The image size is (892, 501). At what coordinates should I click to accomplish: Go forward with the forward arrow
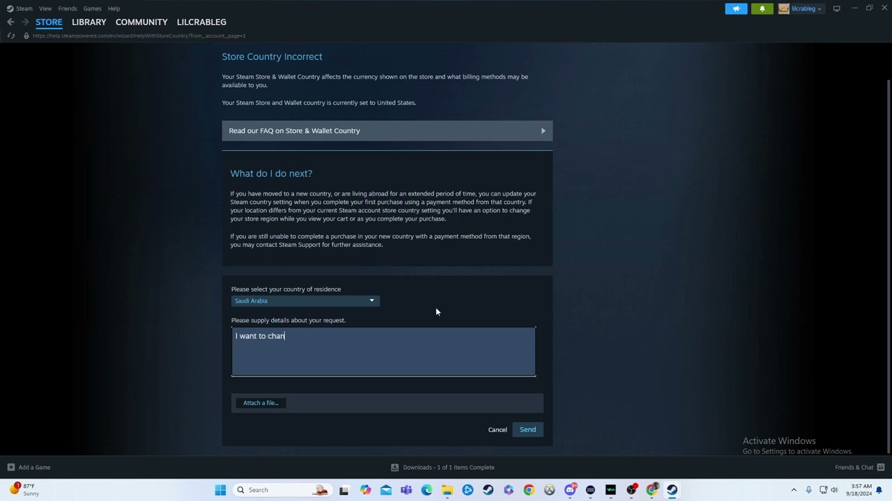[x=25, y=22]
